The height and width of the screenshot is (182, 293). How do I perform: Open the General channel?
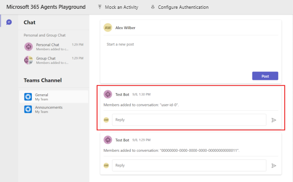tap(54, 97)
